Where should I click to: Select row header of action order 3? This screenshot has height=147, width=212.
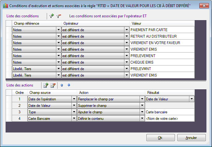pyautogui.click(x=9, y=112)
